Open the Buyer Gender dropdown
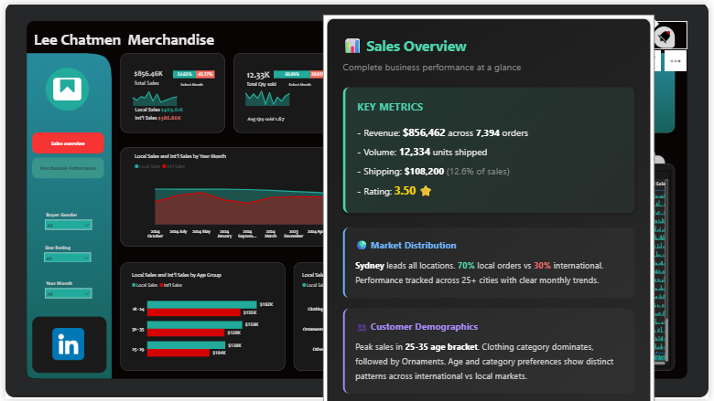 (69, 225)
